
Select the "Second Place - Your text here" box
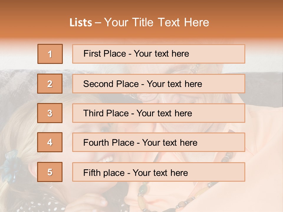pos(159,84)
